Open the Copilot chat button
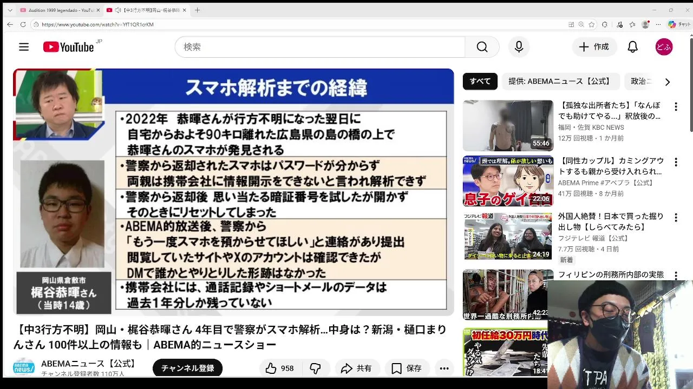Viewport: 693px width, 389px height. click(679, 24)
